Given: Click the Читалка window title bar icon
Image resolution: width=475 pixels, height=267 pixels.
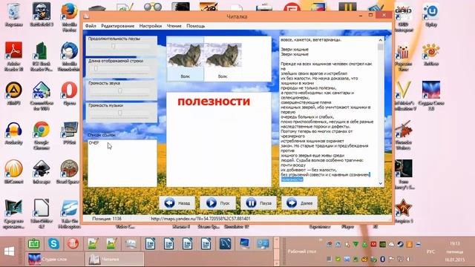Looking at the screenshot, I should 86,16.
